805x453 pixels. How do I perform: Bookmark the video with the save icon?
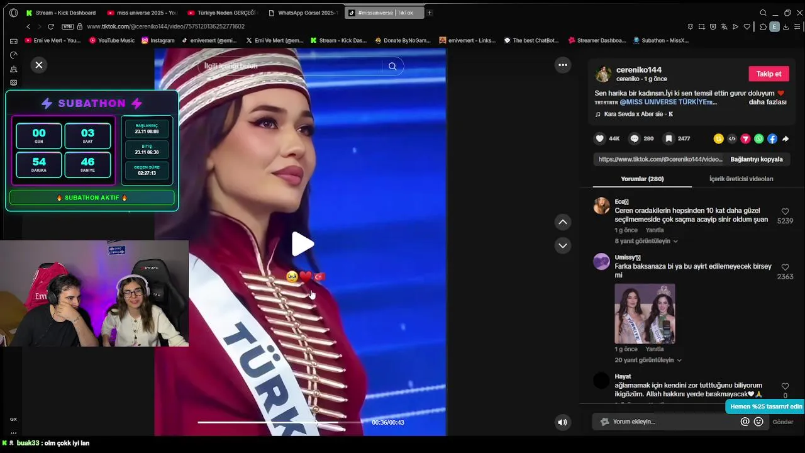tap(669, 138)
